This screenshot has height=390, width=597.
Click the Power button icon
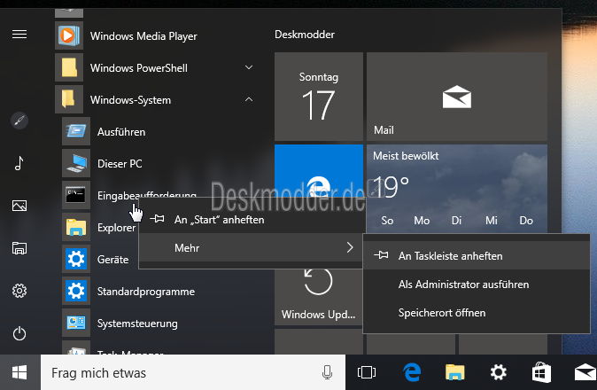tap(19, 333)
